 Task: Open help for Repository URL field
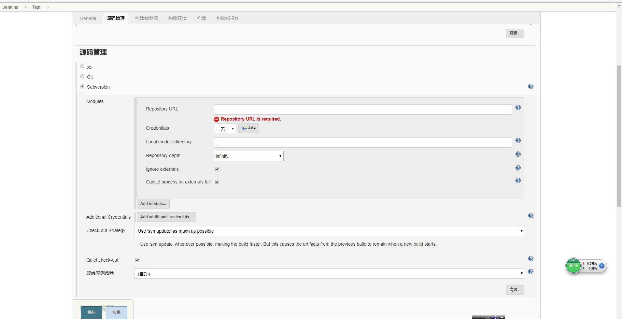[x=518, y=108]
